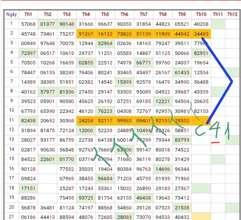Select cell with value 90148
This screenshot has height=220, width=241.
coord(67,24)
